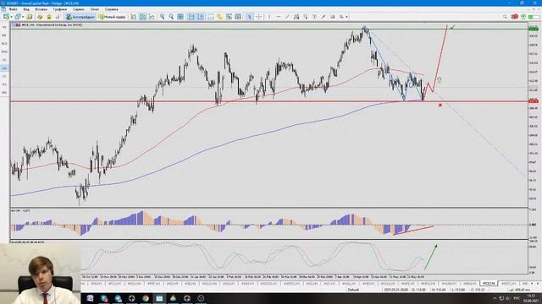
Task: Open the Вид menu
Action: pyautogui.click(x=26, y=9)
